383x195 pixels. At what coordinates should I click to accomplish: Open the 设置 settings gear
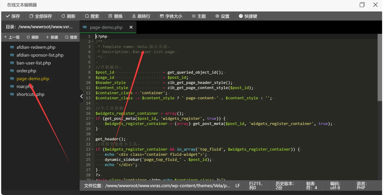222,16
